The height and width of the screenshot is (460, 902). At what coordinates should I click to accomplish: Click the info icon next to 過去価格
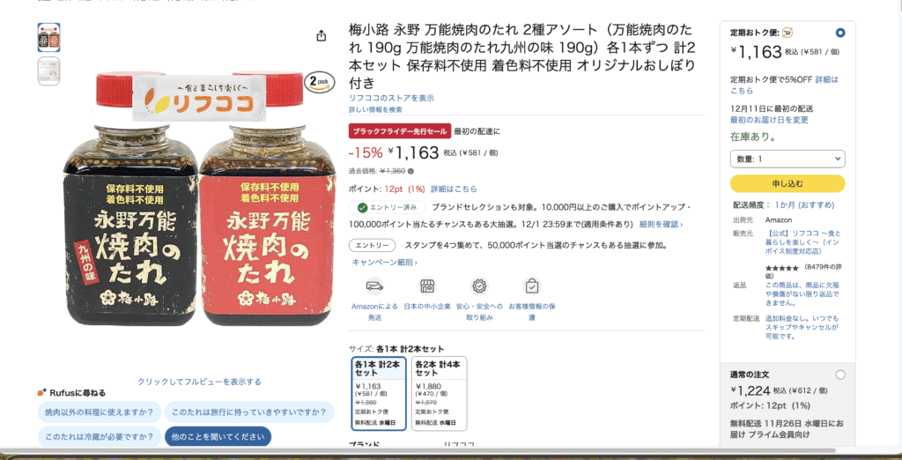[410, 171]
